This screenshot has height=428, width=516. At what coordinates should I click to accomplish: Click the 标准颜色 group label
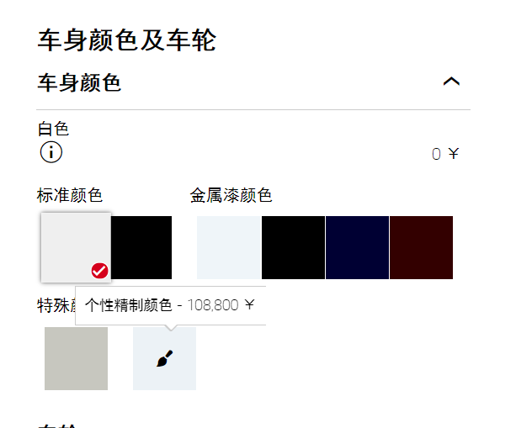pos(70,195)
